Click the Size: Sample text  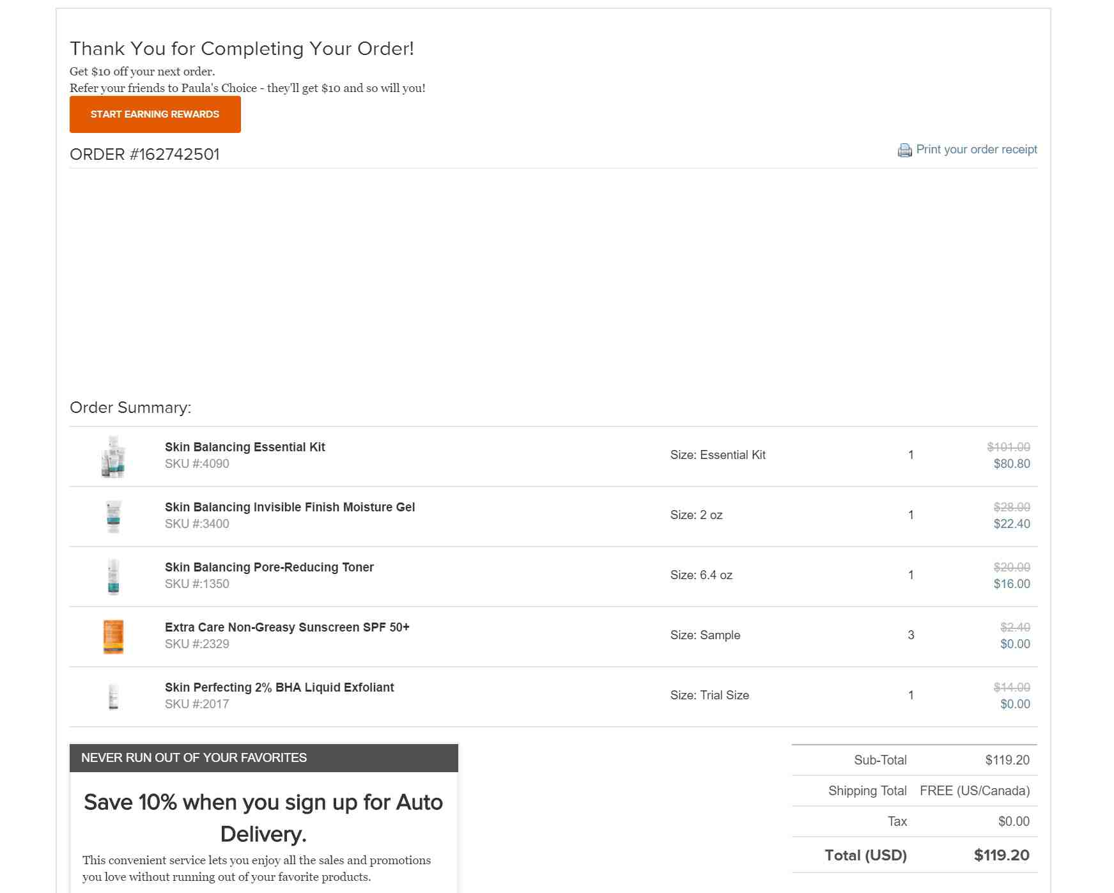[x=705, y=635]
